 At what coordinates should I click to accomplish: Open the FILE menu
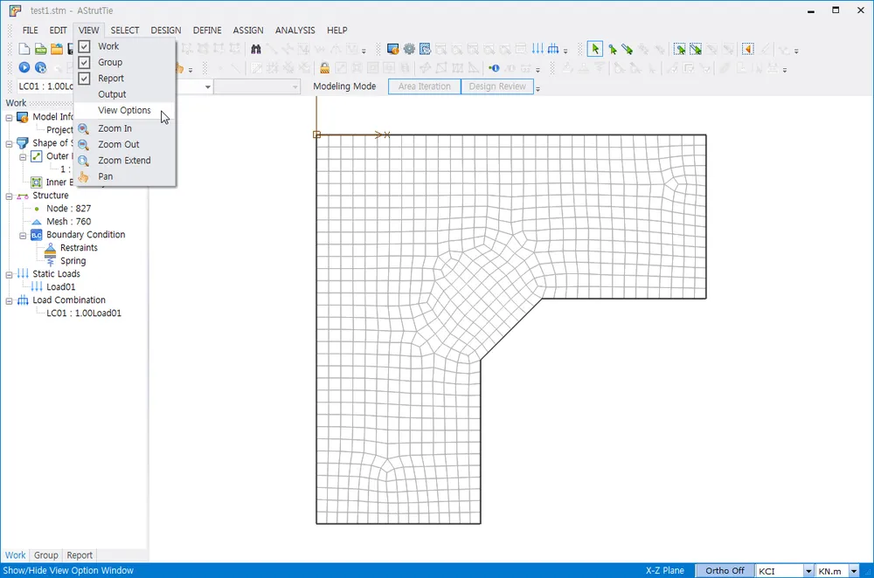30,30
